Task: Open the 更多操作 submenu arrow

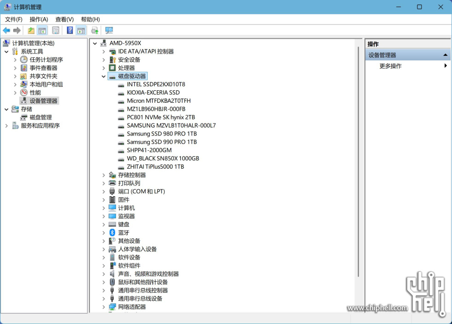Action: coord(446,65)
